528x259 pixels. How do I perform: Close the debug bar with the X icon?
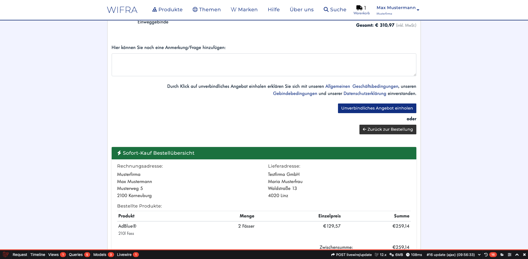(x=524, y=255)
